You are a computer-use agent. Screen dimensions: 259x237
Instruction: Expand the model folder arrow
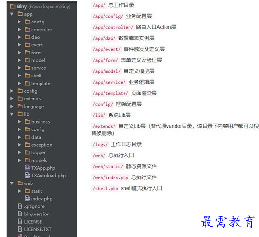[19, 60]
